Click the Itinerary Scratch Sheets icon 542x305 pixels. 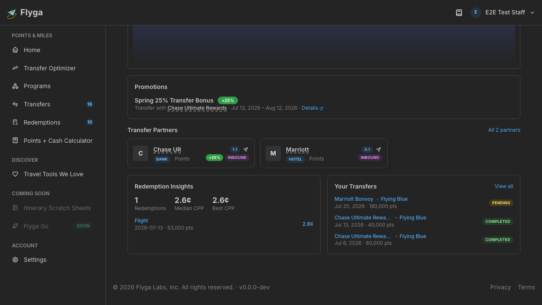pyautogui.click(x=15, y=208)
